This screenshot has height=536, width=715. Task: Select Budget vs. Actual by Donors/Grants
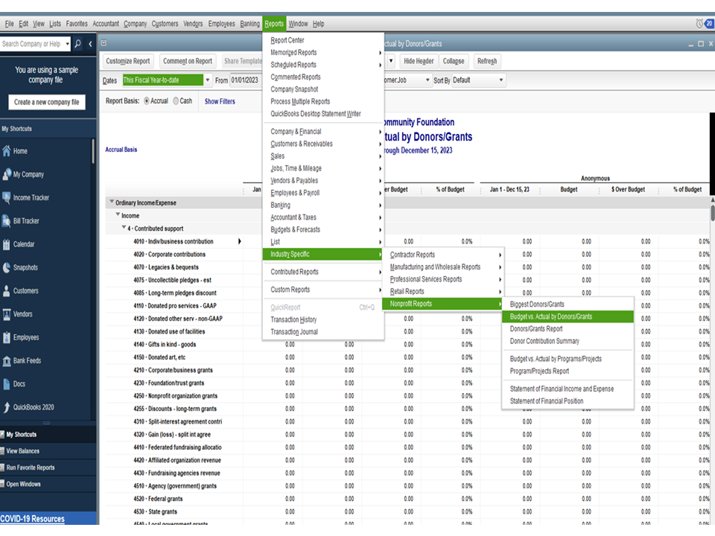[551, 316]
